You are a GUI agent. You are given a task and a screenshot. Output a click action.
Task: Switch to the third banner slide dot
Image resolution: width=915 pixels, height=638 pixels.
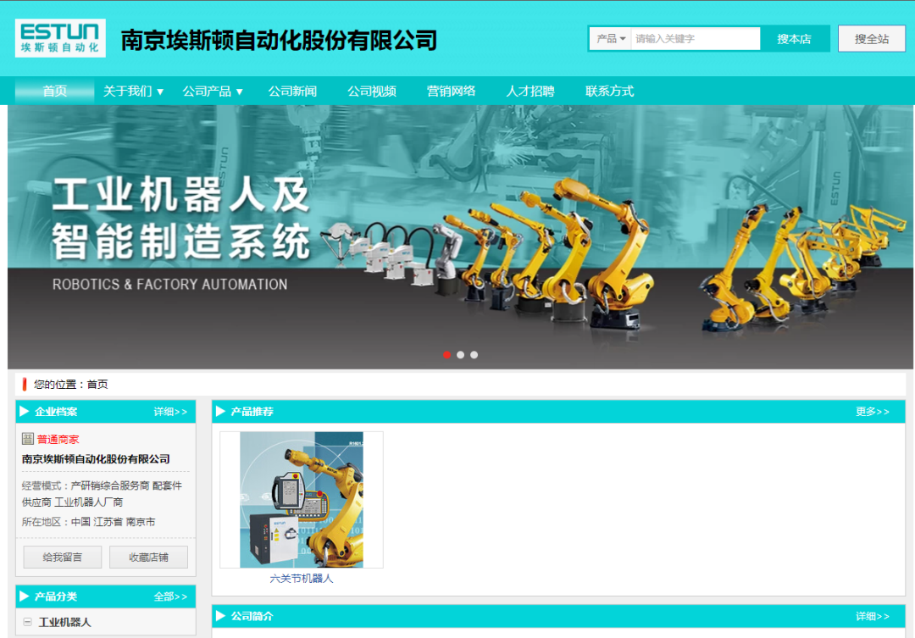pos(474,355)
